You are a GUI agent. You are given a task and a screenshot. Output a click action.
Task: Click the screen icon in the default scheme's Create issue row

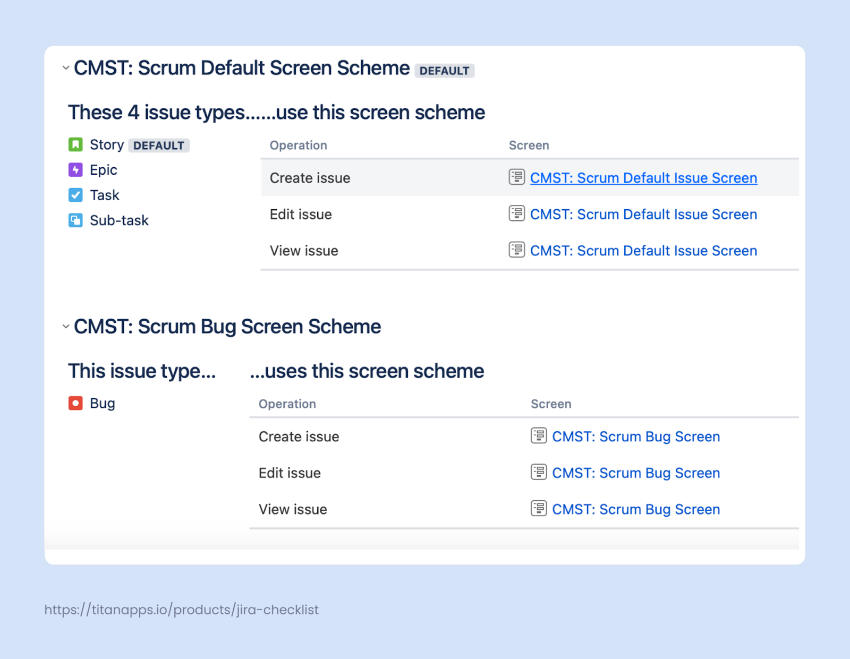click(516, 177)
